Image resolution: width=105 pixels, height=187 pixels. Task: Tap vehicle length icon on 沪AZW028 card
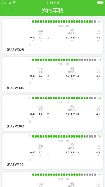[98, 31]
